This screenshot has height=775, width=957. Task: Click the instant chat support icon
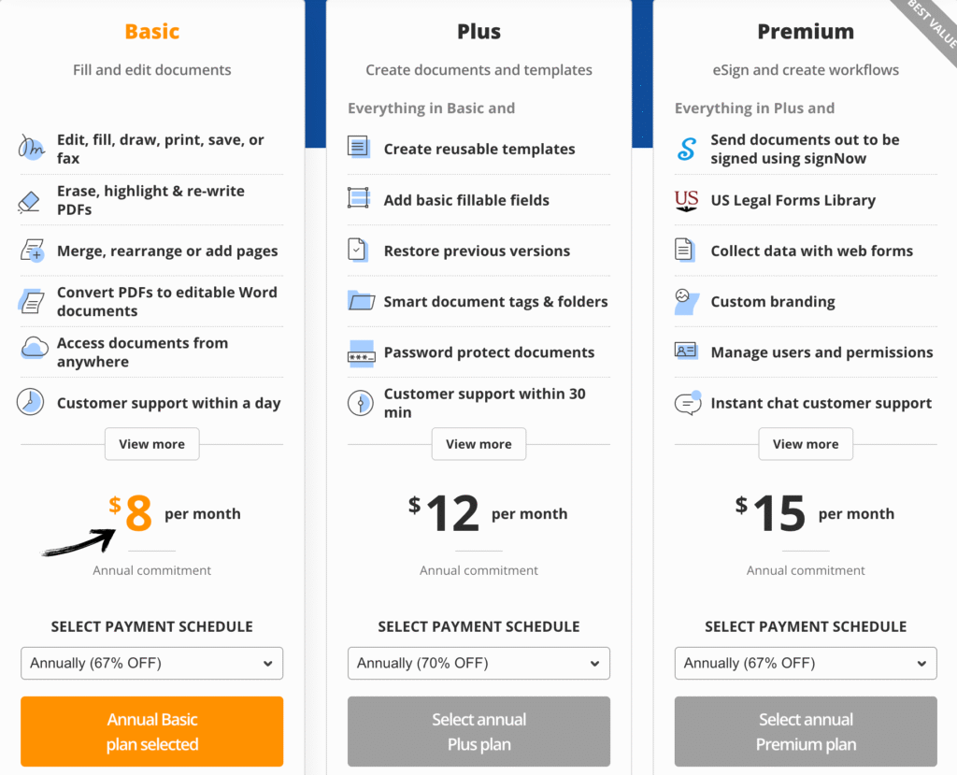tap(688, 403)
